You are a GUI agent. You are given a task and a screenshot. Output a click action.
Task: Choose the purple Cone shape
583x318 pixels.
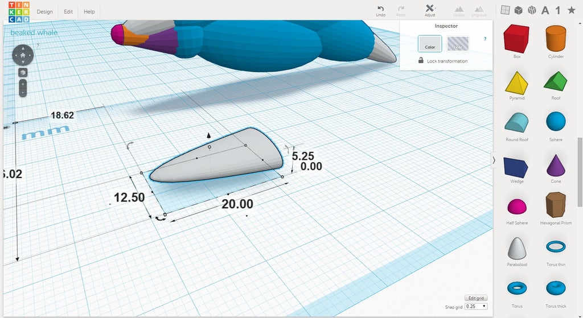tap(556, 166)
